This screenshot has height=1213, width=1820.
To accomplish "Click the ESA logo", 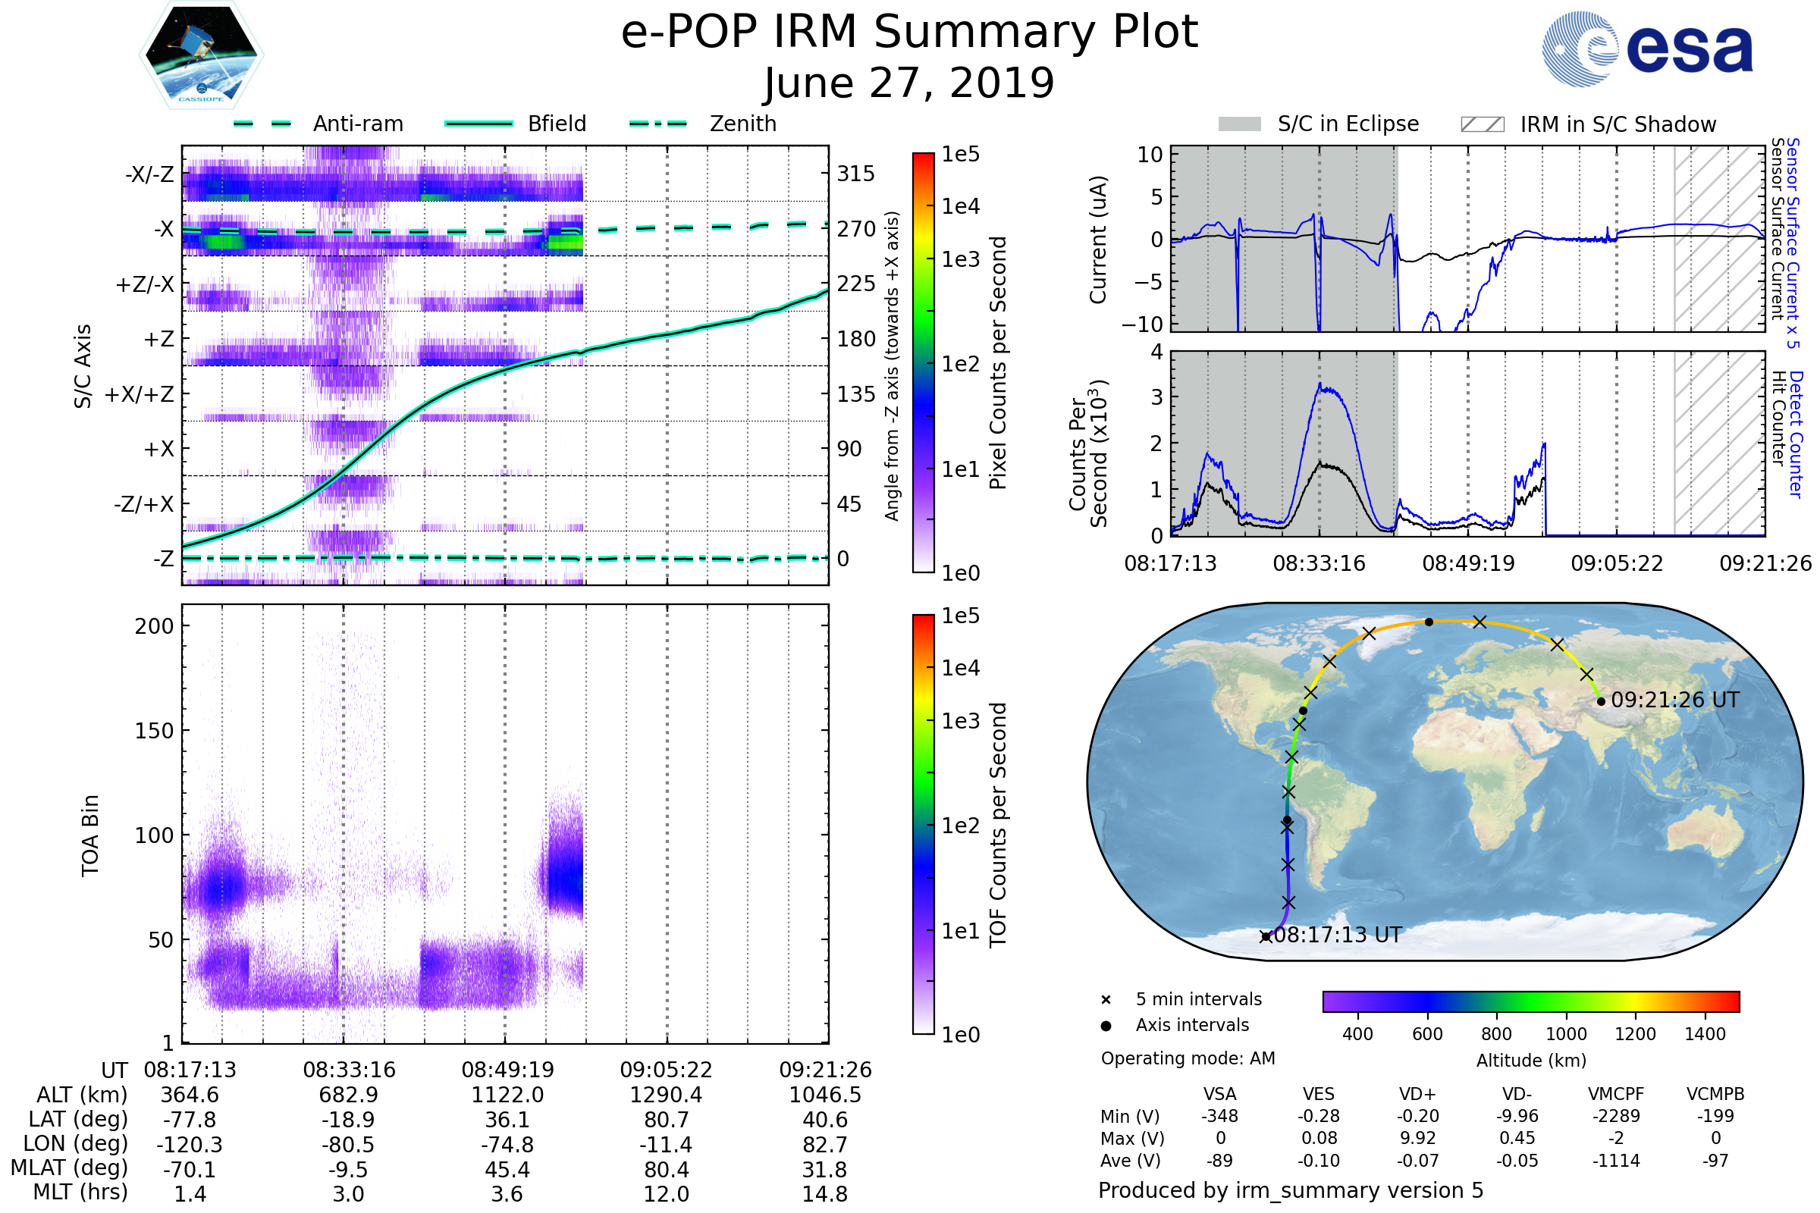I will 1646,49.
